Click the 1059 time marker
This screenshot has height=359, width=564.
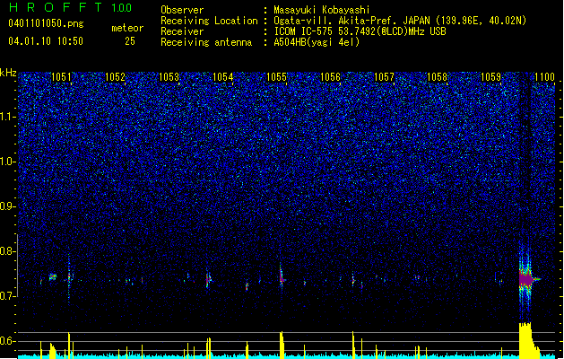[x=491, y=77]
